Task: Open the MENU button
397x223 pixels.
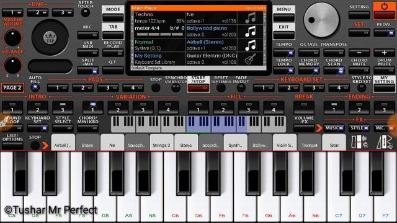Action: pos(284,14)
